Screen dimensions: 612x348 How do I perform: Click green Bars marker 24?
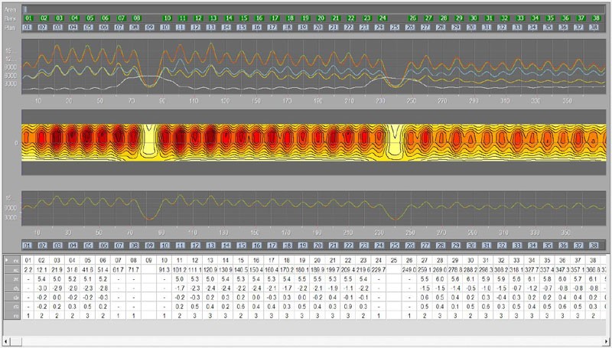click(x=382, y=18)
